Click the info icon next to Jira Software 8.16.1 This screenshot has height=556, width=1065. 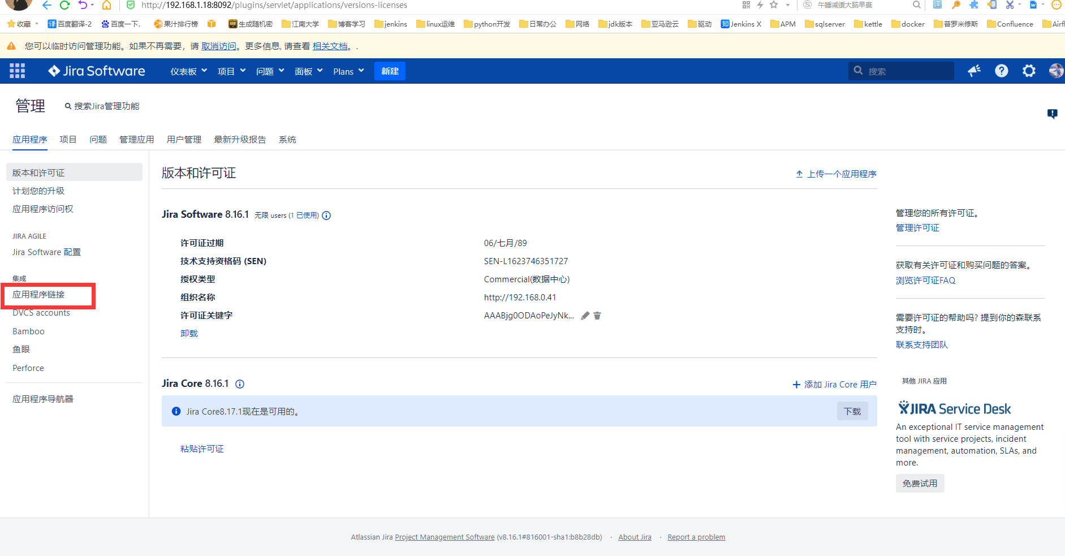coord(326,215)
